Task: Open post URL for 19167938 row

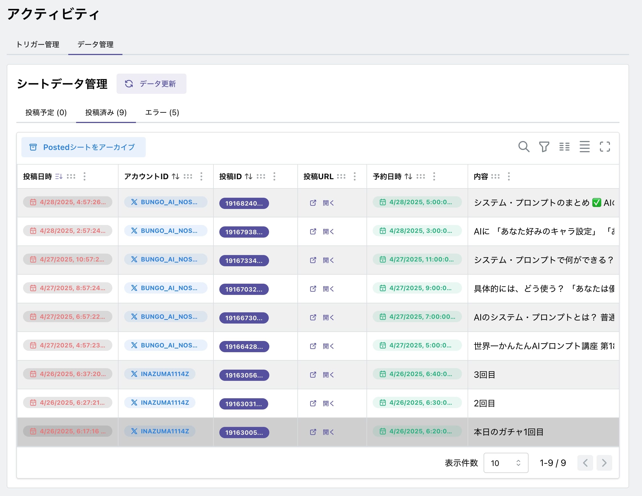Action: (322, 232)
